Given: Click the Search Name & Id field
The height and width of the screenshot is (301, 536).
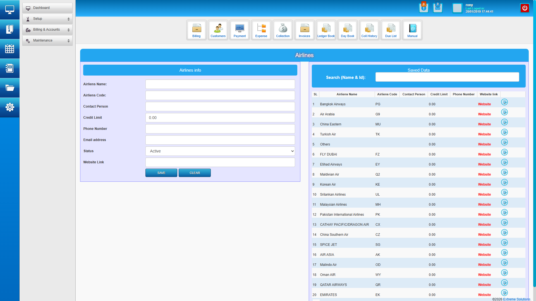Looking at the screenshot, I should (x=447, y=77).
